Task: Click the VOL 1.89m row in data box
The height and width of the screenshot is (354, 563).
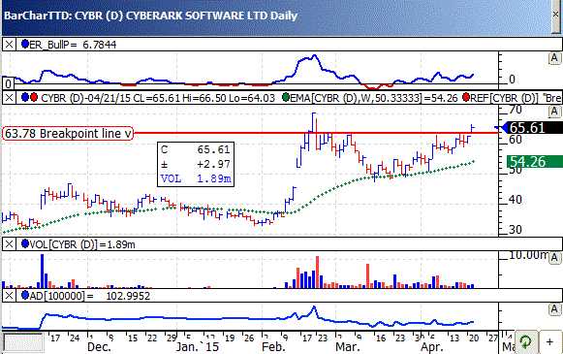Action: point(196,178)
